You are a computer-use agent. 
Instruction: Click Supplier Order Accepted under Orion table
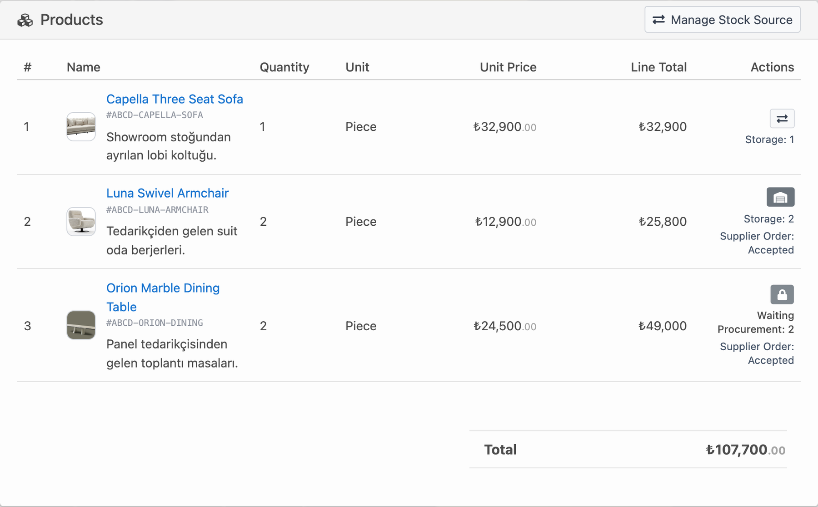[757, 353]
